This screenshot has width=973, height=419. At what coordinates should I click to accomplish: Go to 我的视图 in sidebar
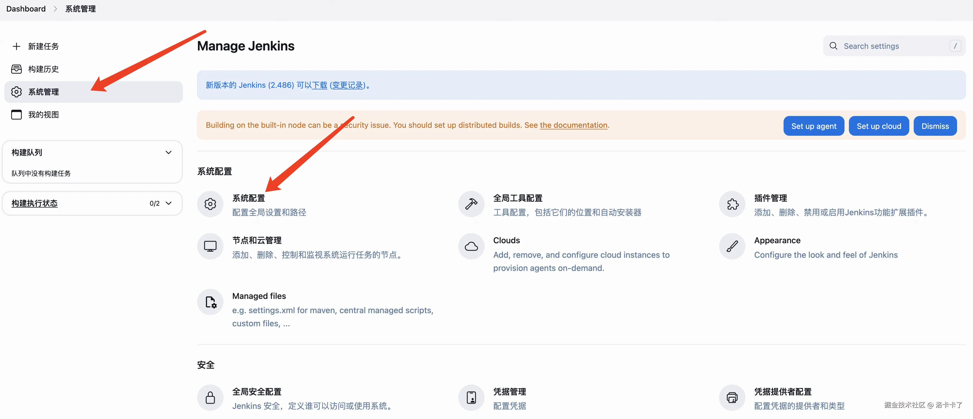[43, 115]
